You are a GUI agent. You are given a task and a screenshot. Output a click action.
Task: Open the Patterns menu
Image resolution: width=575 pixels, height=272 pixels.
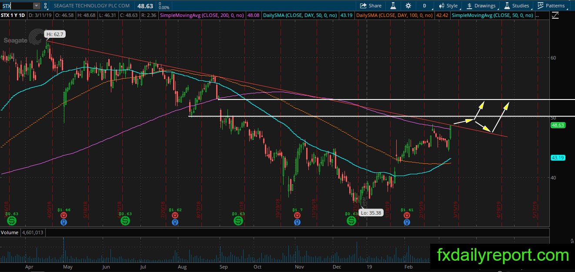(551, 6)
